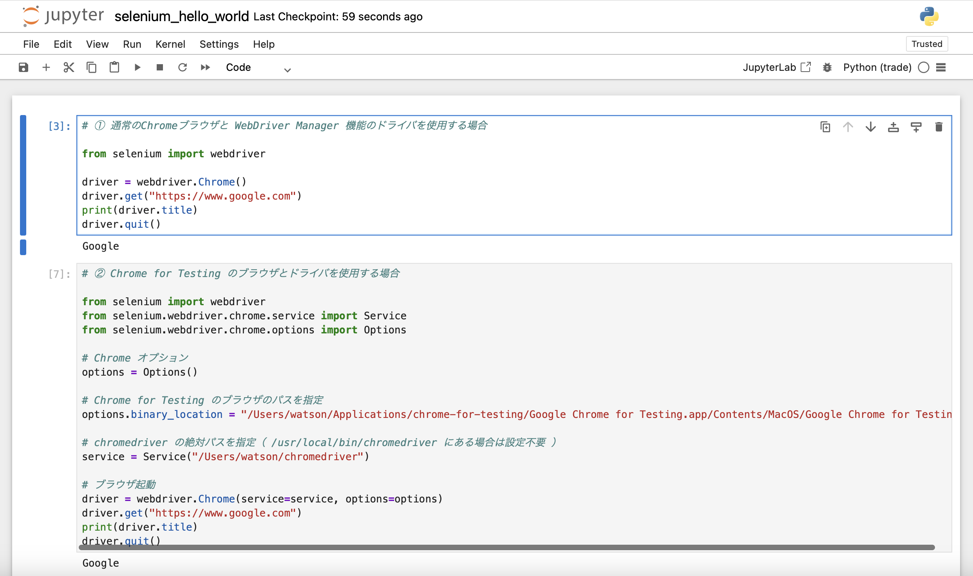Open notebook in JupyterLab
Viewport: 973px width, 576px height.
coord(777,67)
